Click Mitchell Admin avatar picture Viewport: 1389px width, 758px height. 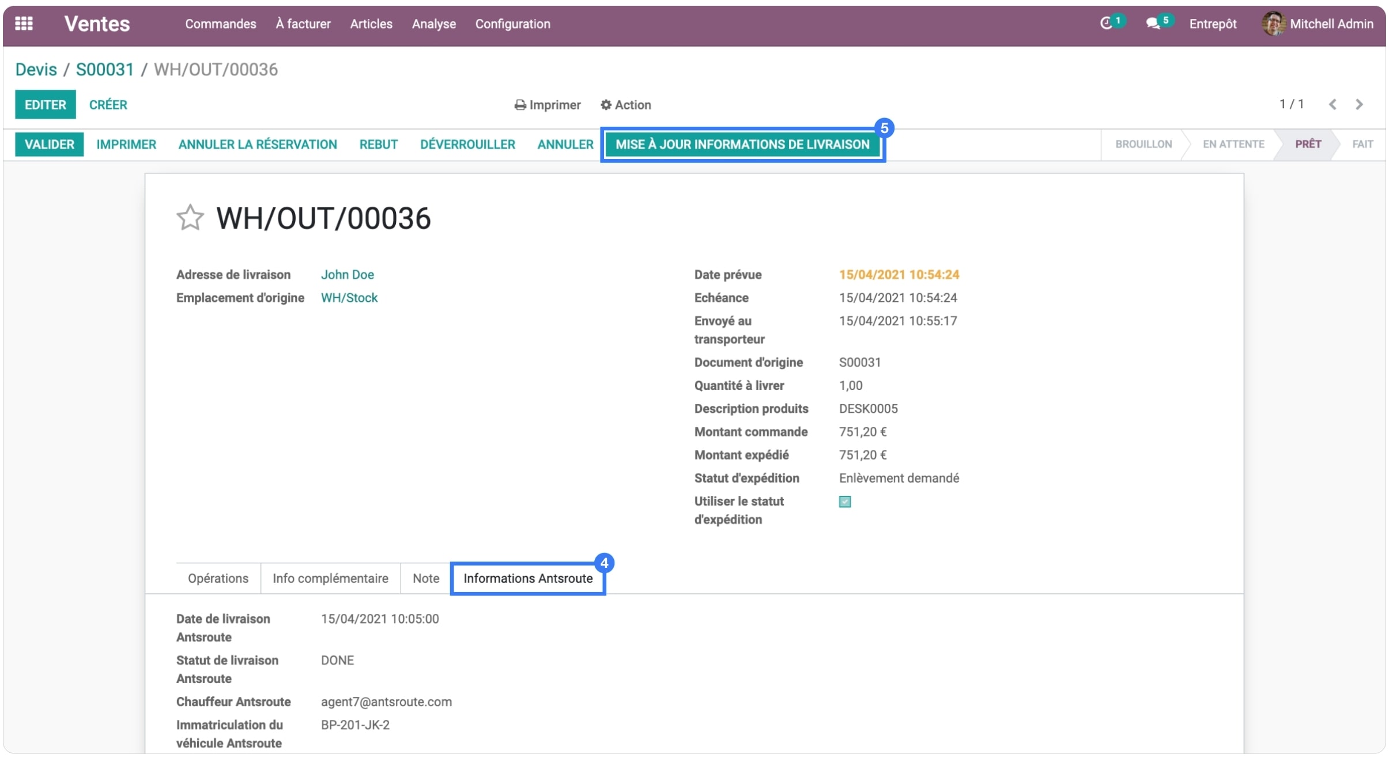pyautogui.click(x=1273, y=24)
